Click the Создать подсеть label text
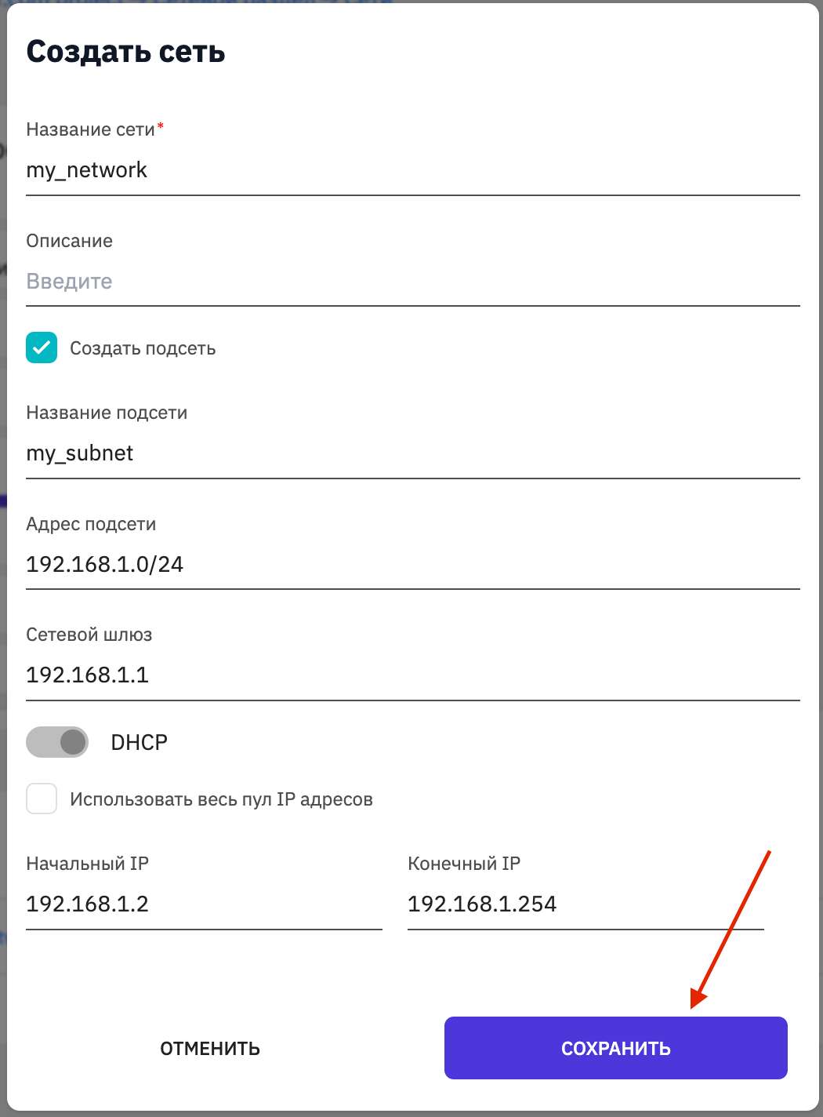This screenshot has width=823, height=1117. pos(143,348)
